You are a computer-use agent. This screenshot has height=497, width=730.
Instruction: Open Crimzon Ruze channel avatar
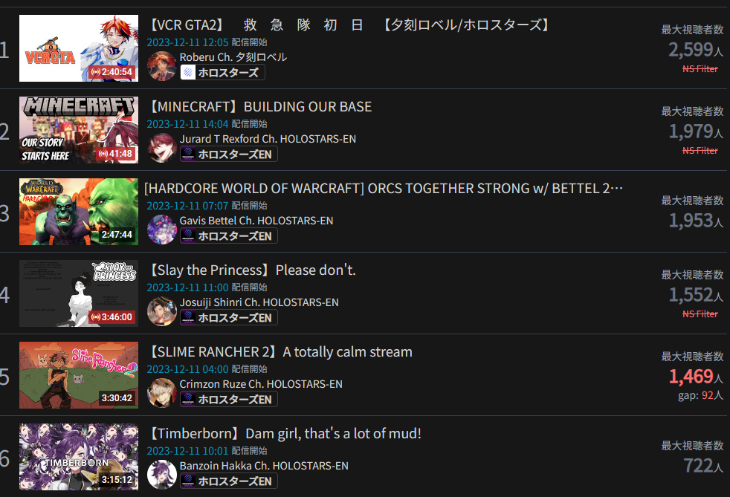161,393
